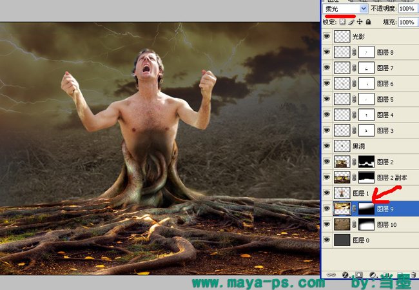Select layer name 图层 0
Image resolution: width=419 pixels, height=290 pixels.
361,240
